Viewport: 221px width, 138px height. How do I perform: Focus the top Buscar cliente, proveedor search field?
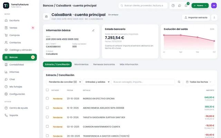[143, 6]
